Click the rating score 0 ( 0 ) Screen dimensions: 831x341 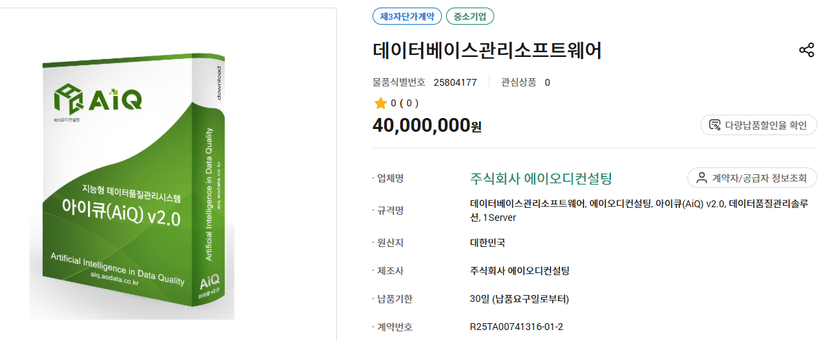404,104
